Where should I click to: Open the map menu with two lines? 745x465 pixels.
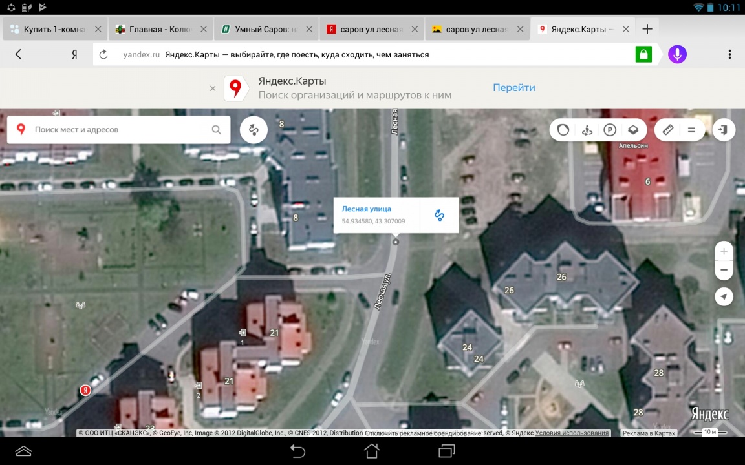tap(691, 130)
